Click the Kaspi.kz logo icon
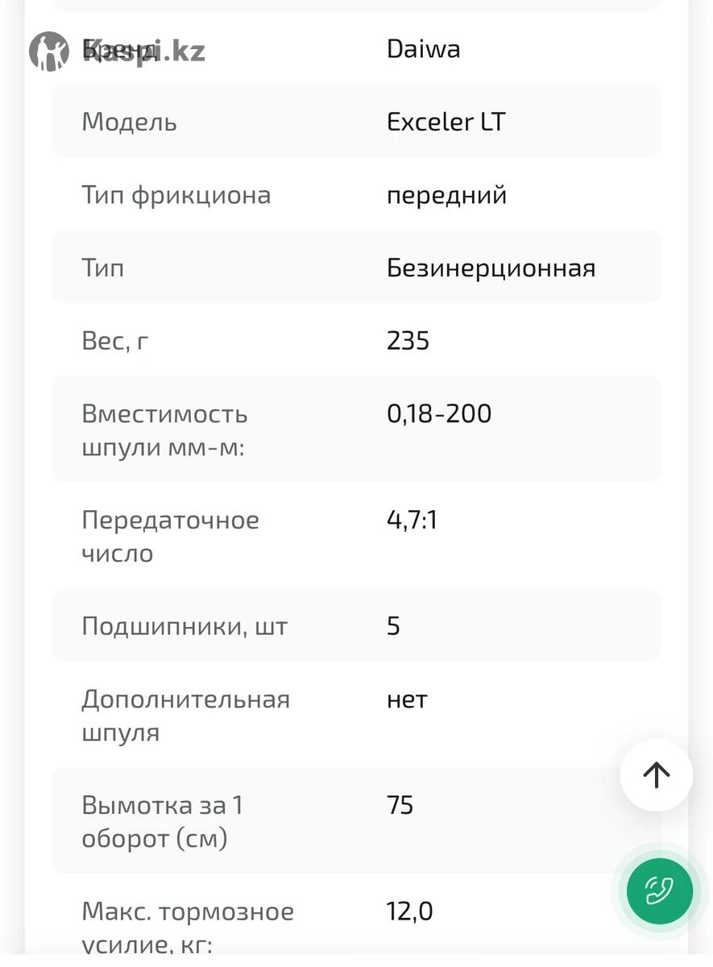 click(x=49, y=52)
